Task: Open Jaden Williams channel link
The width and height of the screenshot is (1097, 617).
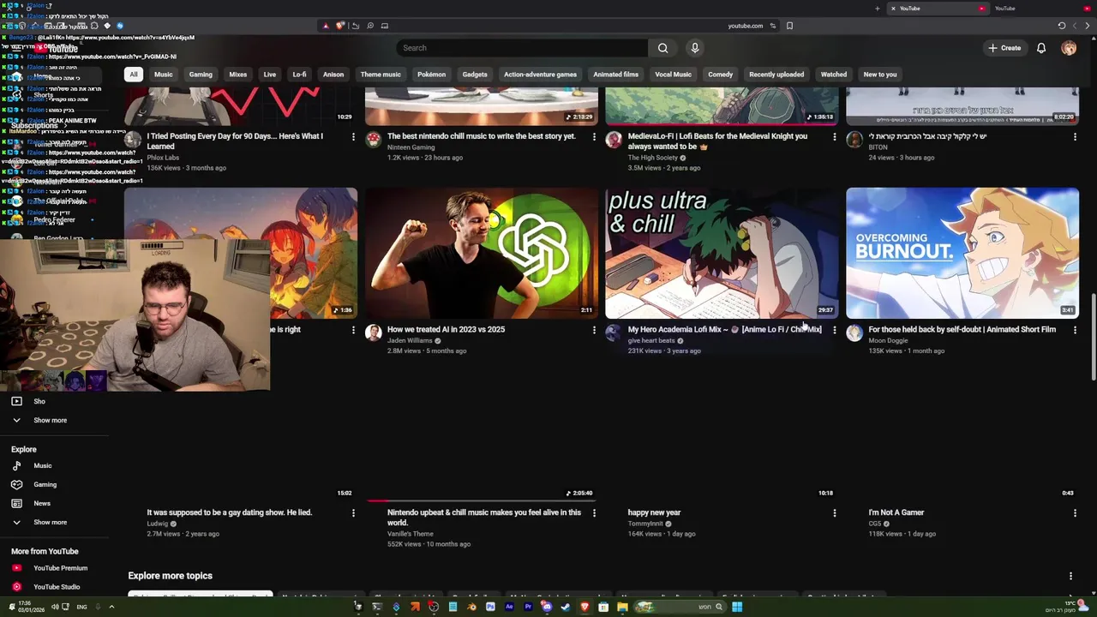Action: click(x=410, y=341)
